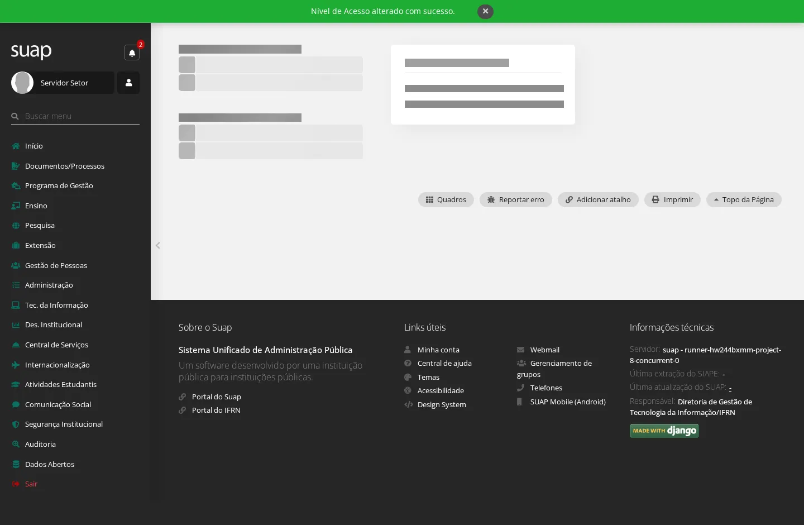Image resolution: width=804 pixels, height=525 pixels.
Task: Click the suap logo
Action: pyautogui.click(x=31, y=51)
